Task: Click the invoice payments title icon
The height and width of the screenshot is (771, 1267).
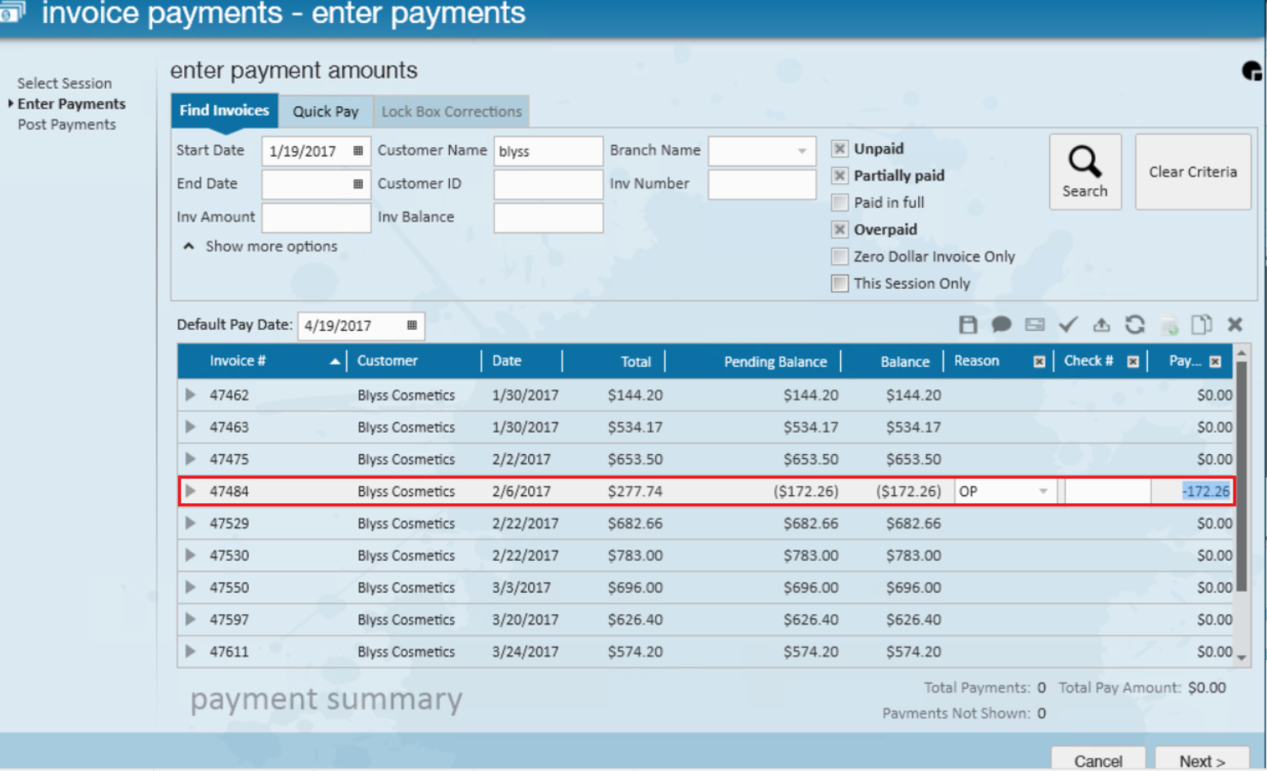Action: [12, 11]
